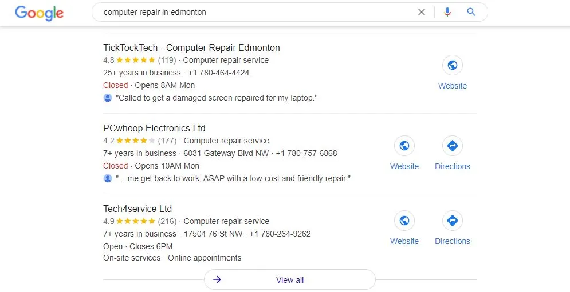Start voice search with microphone icon

tap(447, 12)
